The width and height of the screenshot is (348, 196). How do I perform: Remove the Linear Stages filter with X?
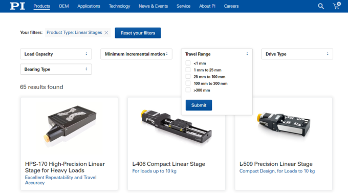(x=106, y=33)
